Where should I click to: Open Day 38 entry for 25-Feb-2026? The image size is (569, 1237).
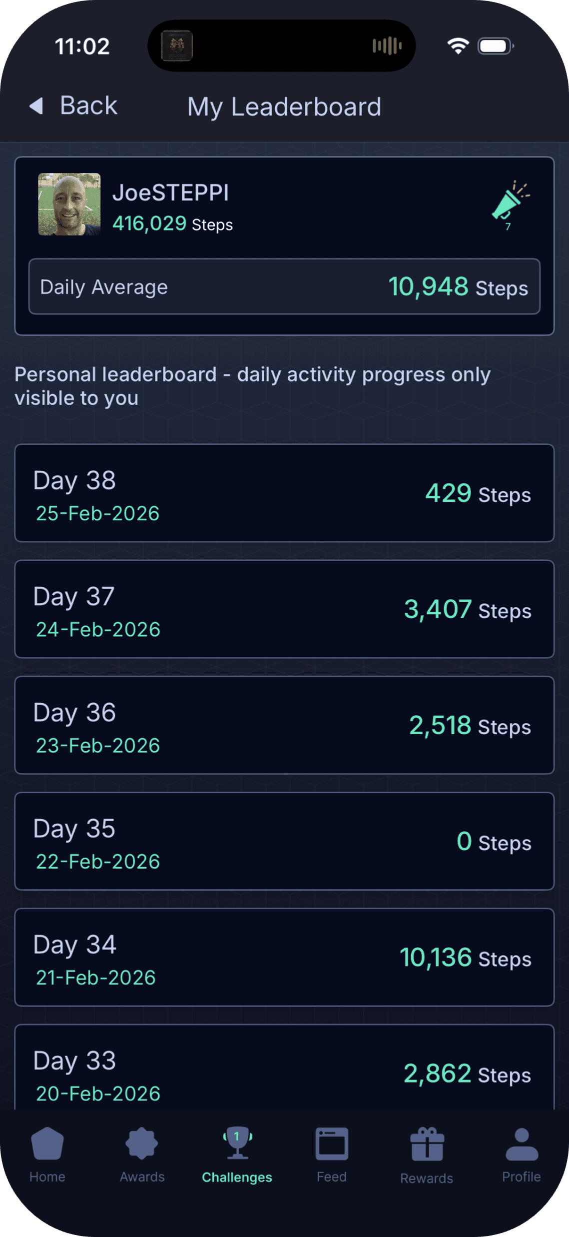point(284,493)
